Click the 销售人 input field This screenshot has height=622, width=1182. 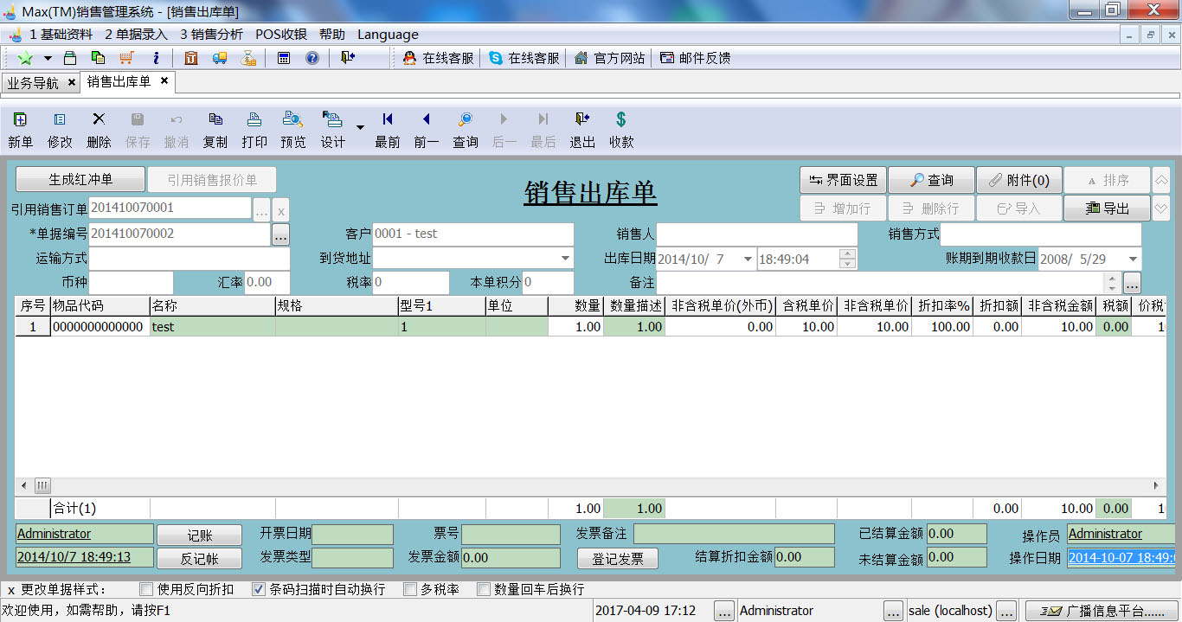tap(757, 234)
